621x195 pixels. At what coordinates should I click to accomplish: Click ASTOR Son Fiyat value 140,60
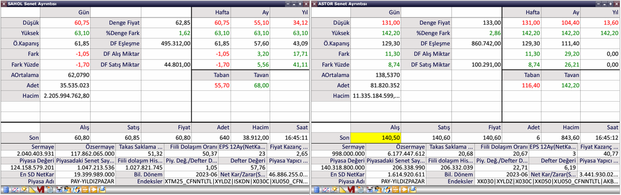(x=491, y=138)
